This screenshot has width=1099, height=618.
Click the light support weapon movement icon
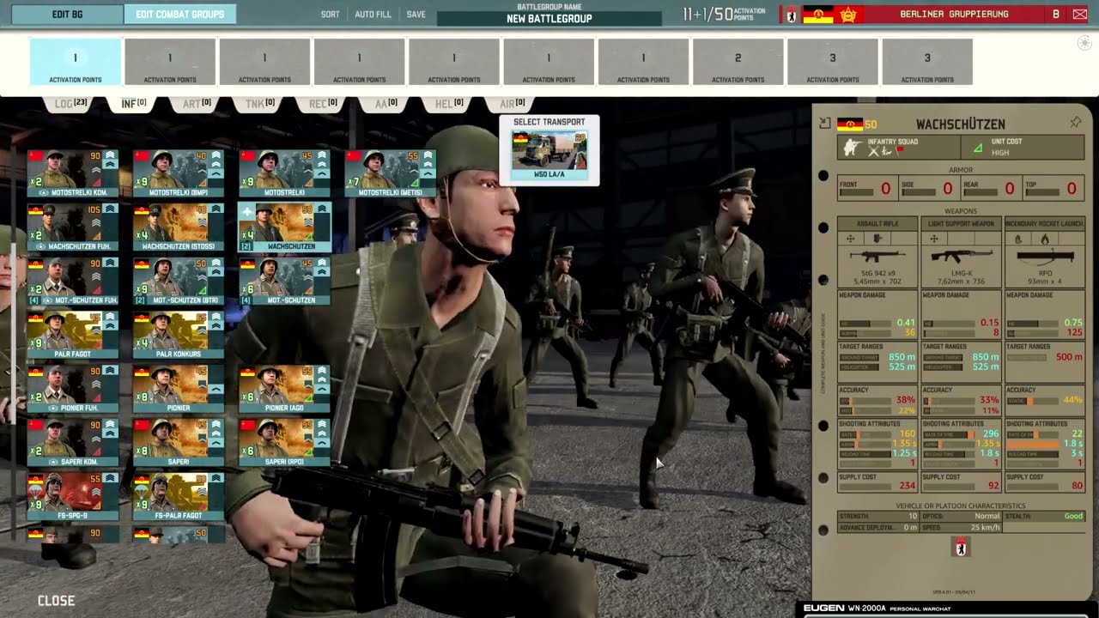934,239
